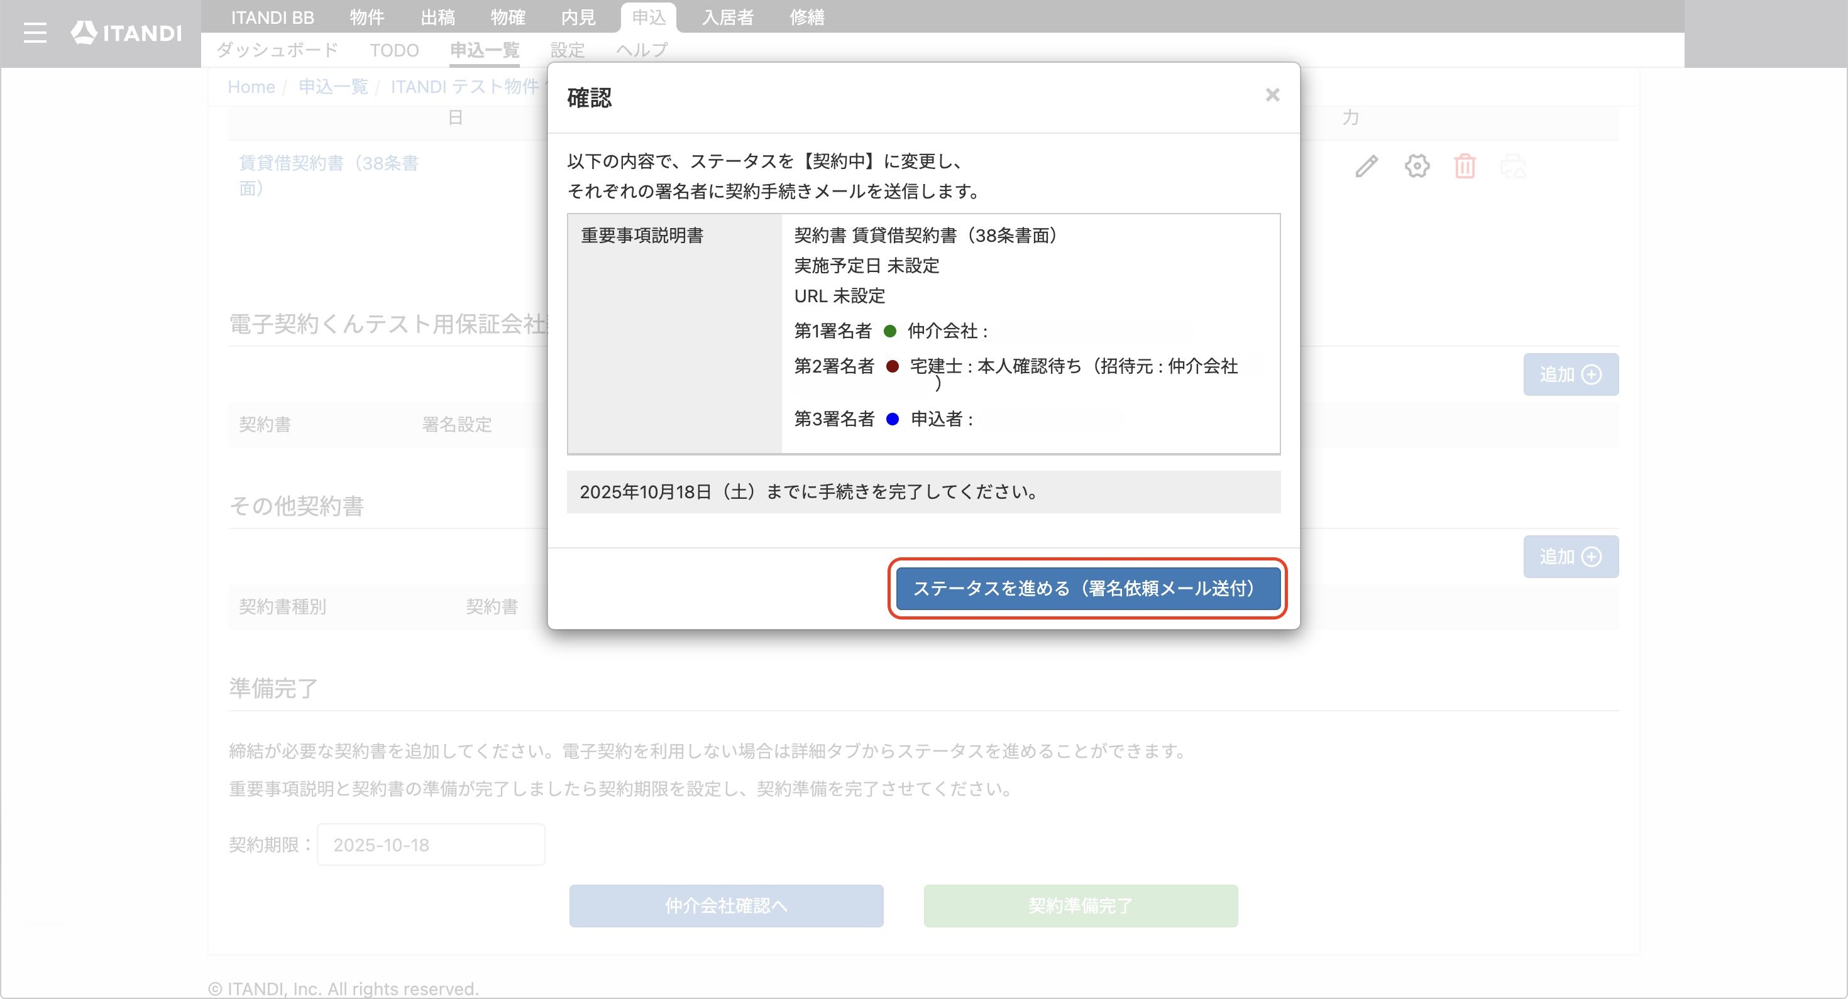Click 申込一覧 breadcrumb link
The width and height of the screenshot is (1848, 999).
333,87
